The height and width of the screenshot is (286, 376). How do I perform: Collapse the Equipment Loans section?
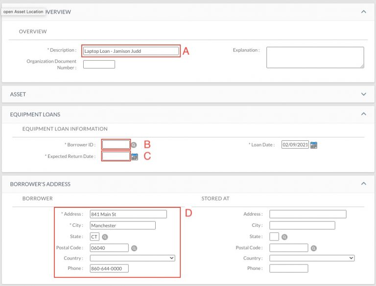tap(363, 114)
